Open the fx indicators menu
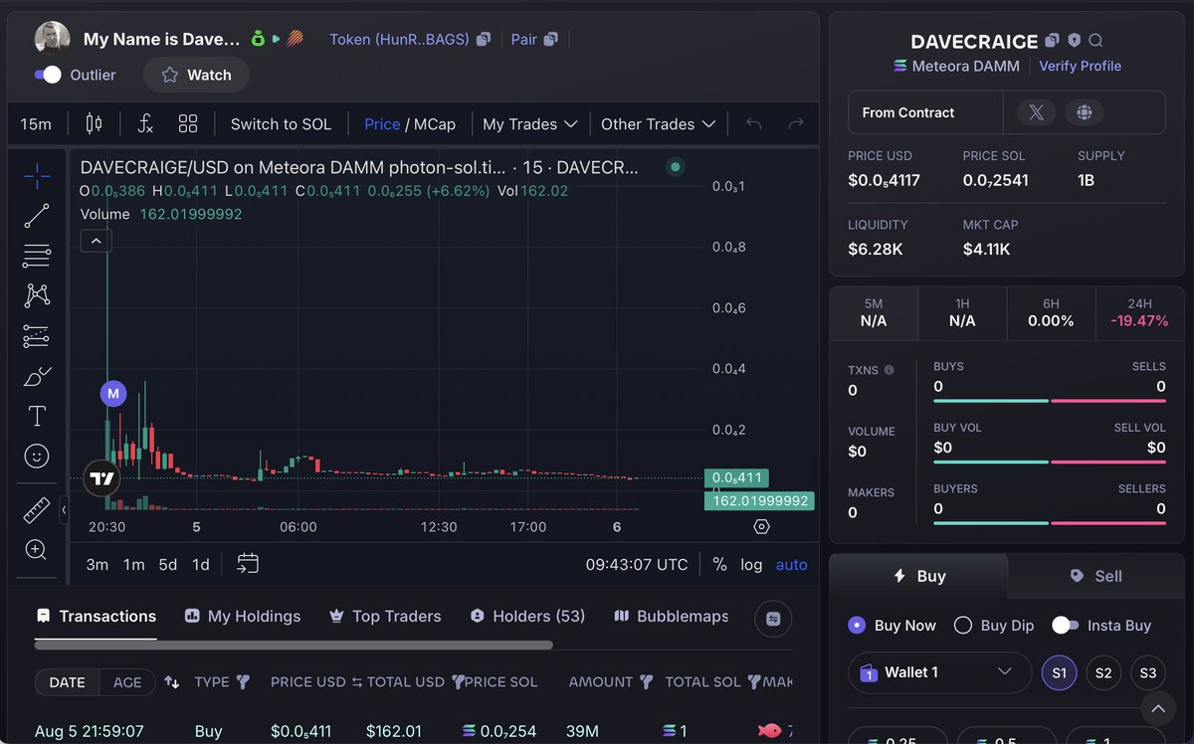The image size is (1194, 744). [145, 123]
